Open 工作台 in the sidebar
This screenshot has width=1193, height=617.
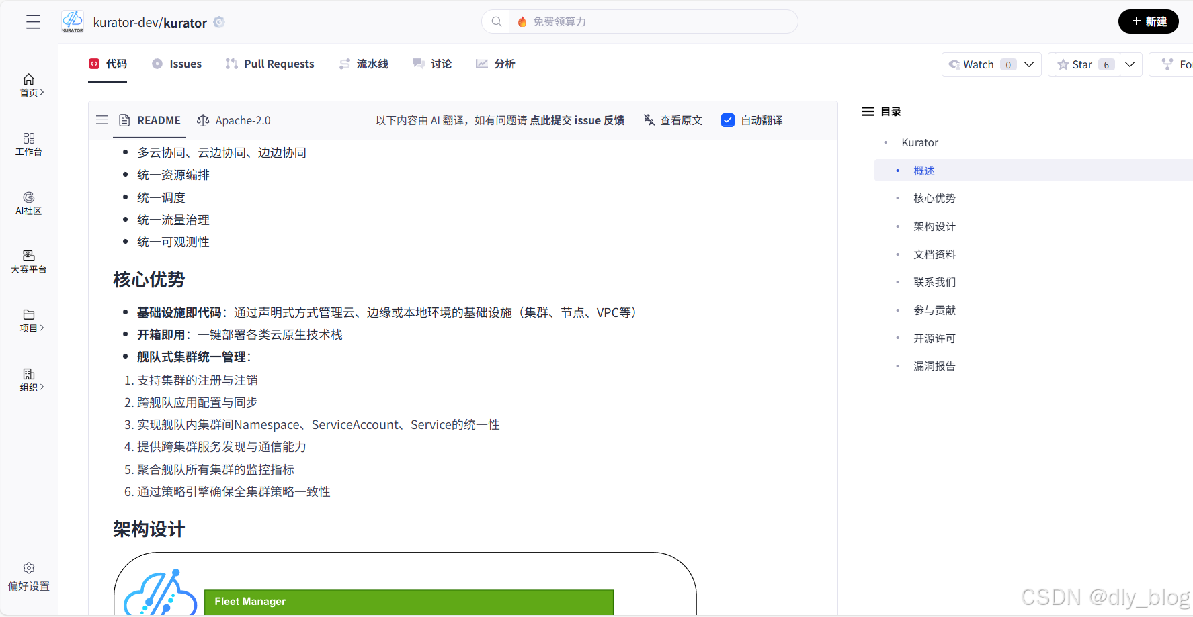[29, 144]
